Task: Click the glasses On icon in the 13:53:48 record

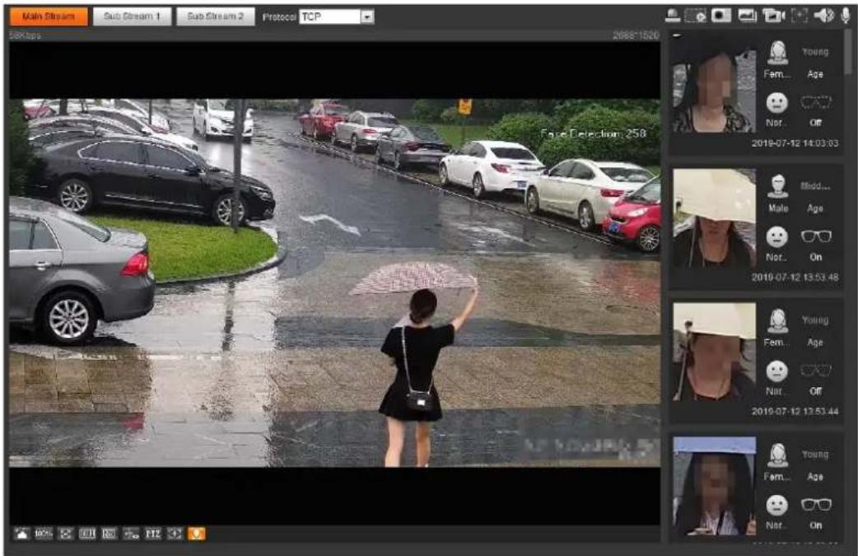Action: pos(816,236)
